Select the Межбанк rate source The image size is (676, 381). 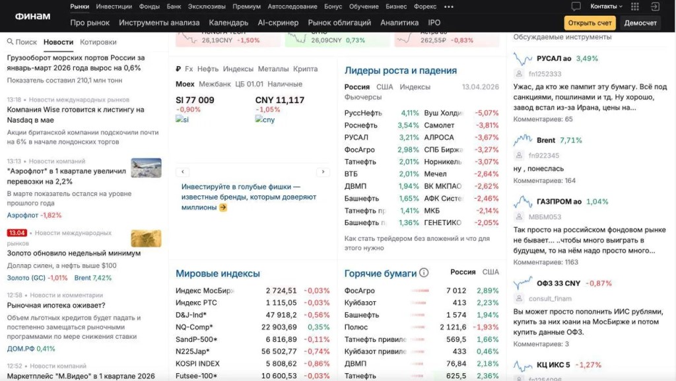click(215, 84)
